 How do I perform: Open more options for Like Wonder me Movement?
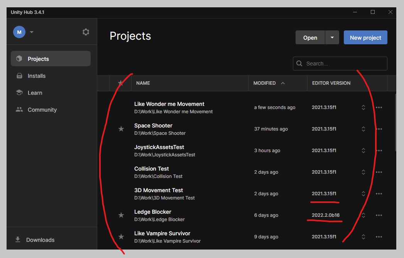(379, 107)
